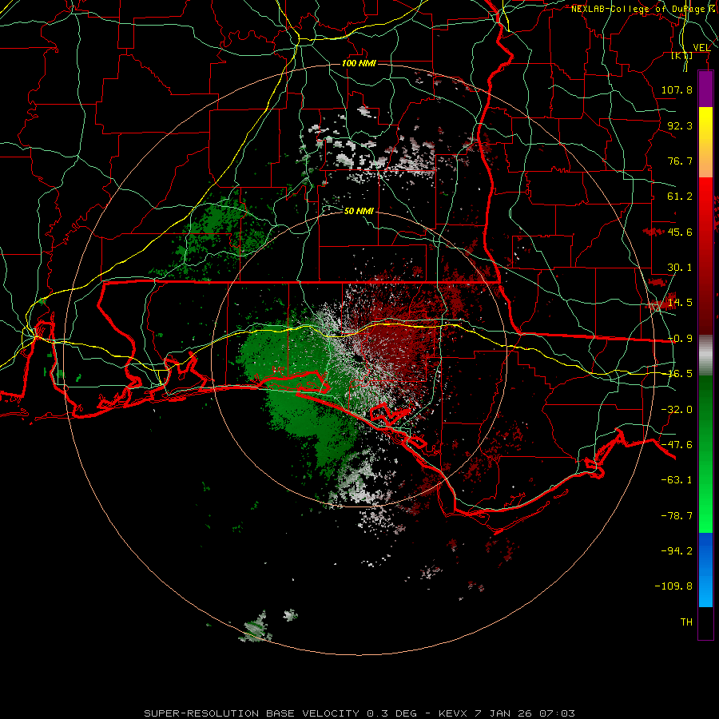This screenshot has height=719, width=719.
Task: Click the 45.6 legend value
Action: pyautogui.click(x=680, y=232)
